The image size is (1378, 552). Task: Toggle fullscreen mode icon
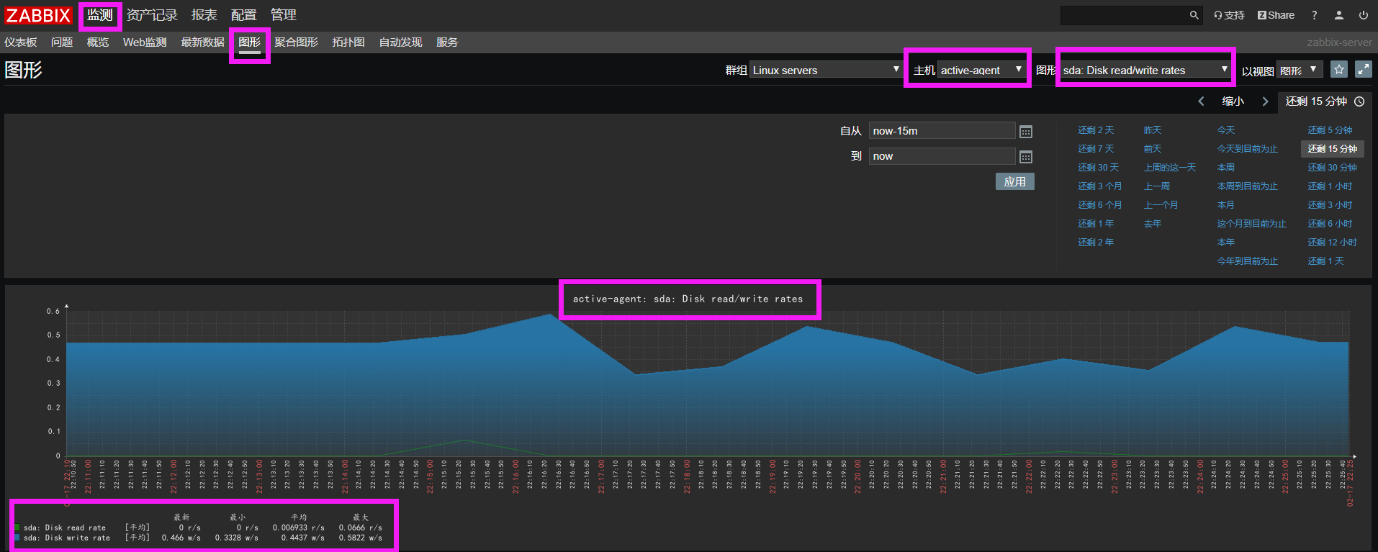coord(1364,69)
